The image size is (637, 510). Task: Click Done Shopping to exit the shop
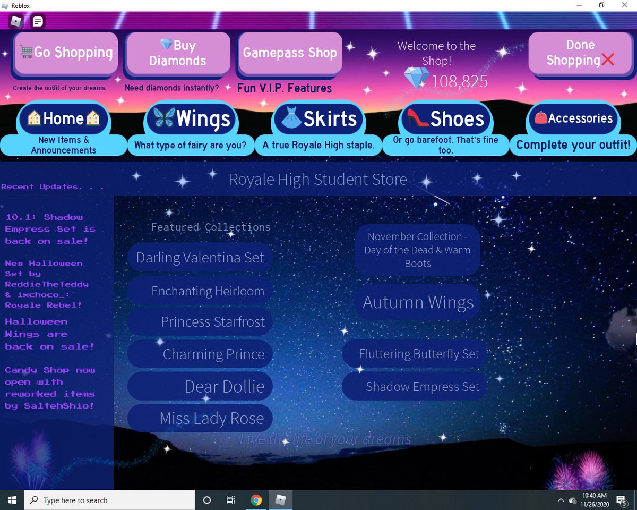(x=580, y=53)
